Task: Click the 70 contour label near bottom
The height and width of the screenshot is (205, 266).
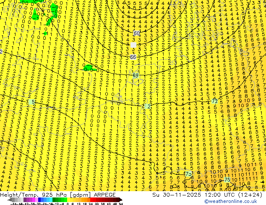Action: (188, 174)
